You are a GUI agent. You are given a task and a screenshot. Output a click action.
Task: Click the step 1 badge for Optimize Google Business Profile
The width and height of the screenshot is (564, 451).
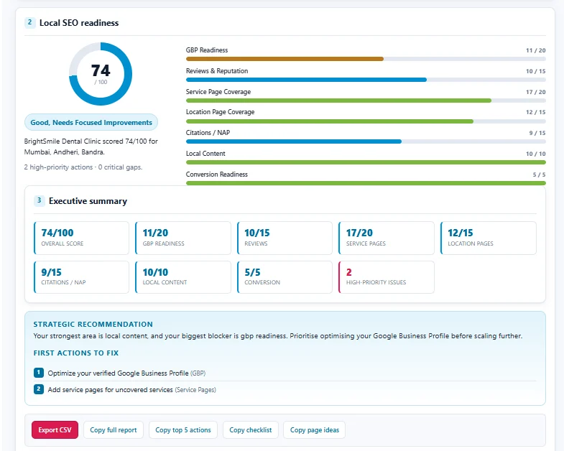coord(39,373)
